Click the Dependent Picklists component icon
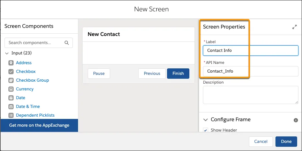 click(x=11, y=115)
